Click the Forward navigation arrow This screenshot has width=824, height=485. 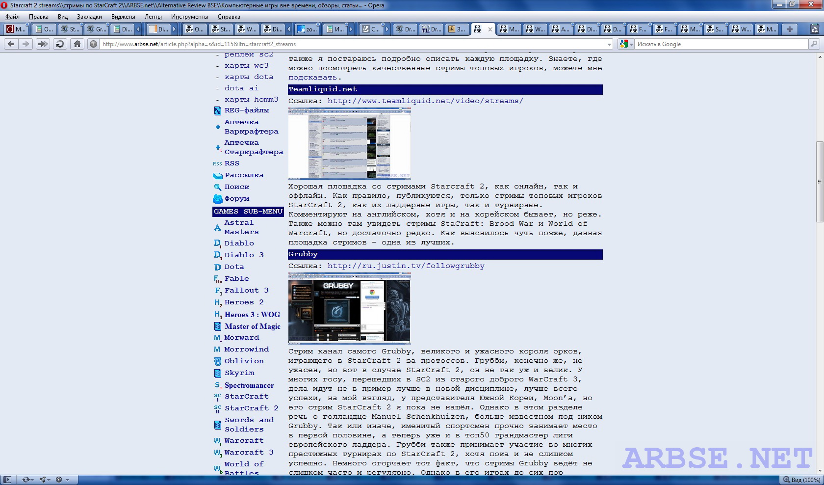pos(26,44)
